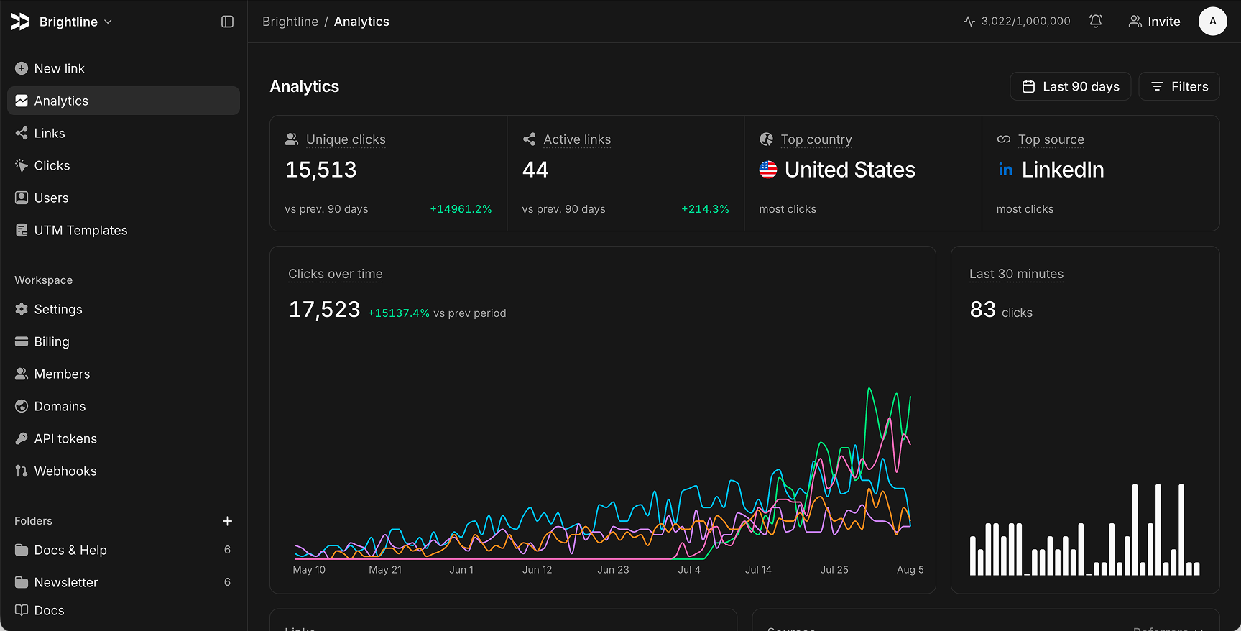1241x631 pixels.
Task: Click the filter lines icon
Action: 1157,86
